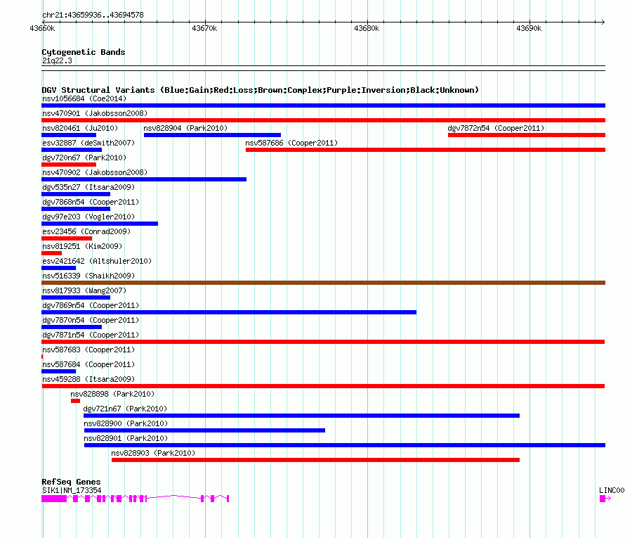Click nsv819251 (Kim2009) label
This screenshot has width=625, height=538.
pyautogui.click(x=82, y=246)
